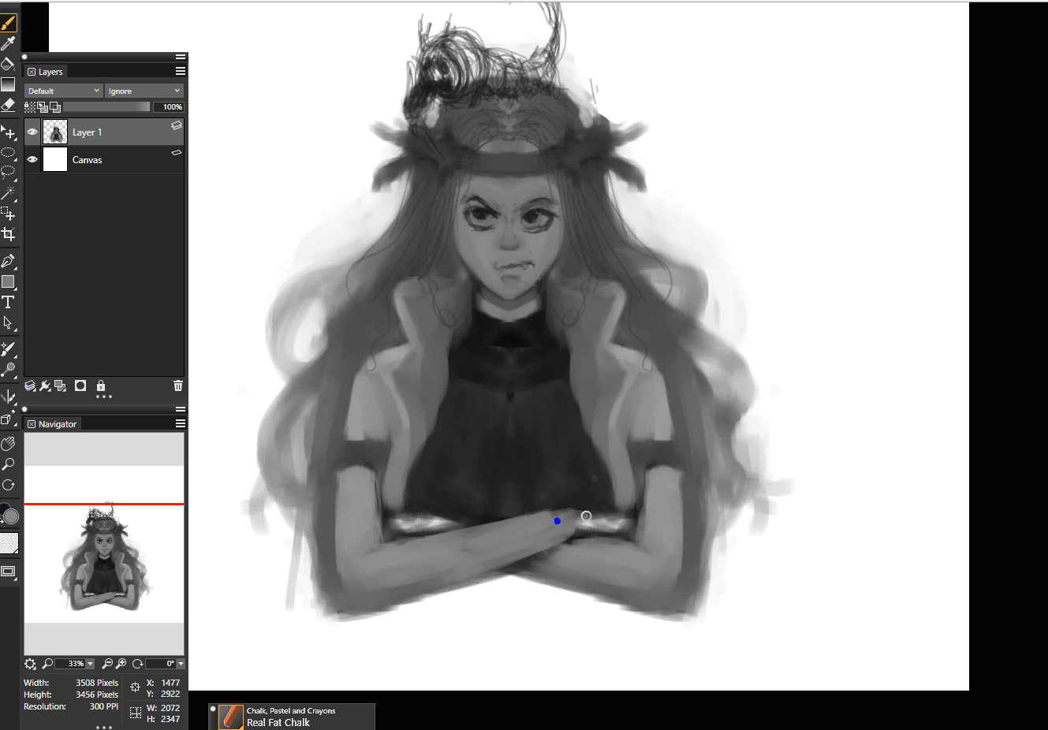Select the Dropper tool
The height and width of the screenshot is (730, 1048).
(9, 43)
